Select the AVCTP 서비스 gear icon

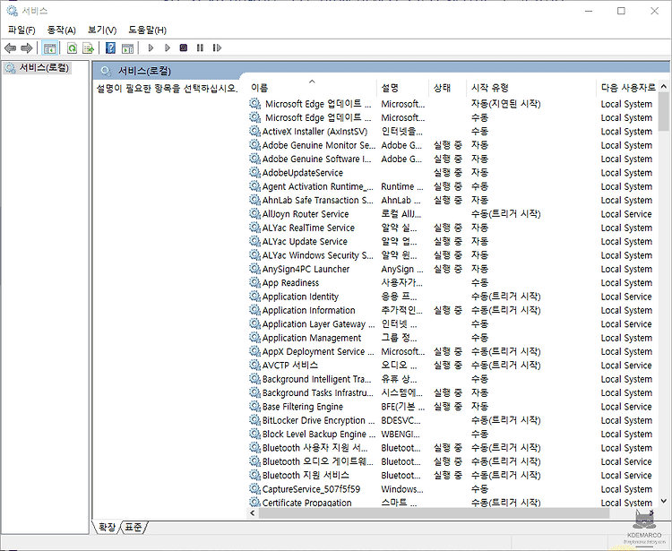coord(255,365)
